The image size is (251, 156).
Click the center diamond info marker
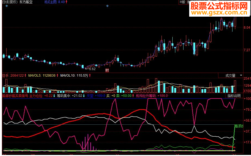(108, 6)
